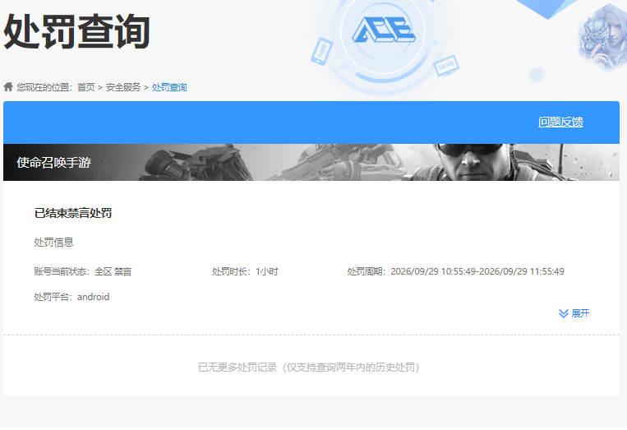Click the 使命召唤手游 game banner title
This screenshot has width=627, height=430.
coord(54,163)
